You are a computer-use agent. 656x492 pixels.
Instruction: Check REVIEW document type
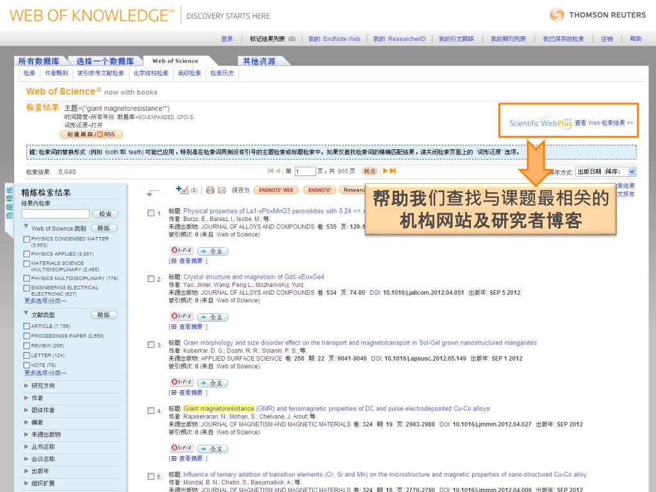(27, 345)
